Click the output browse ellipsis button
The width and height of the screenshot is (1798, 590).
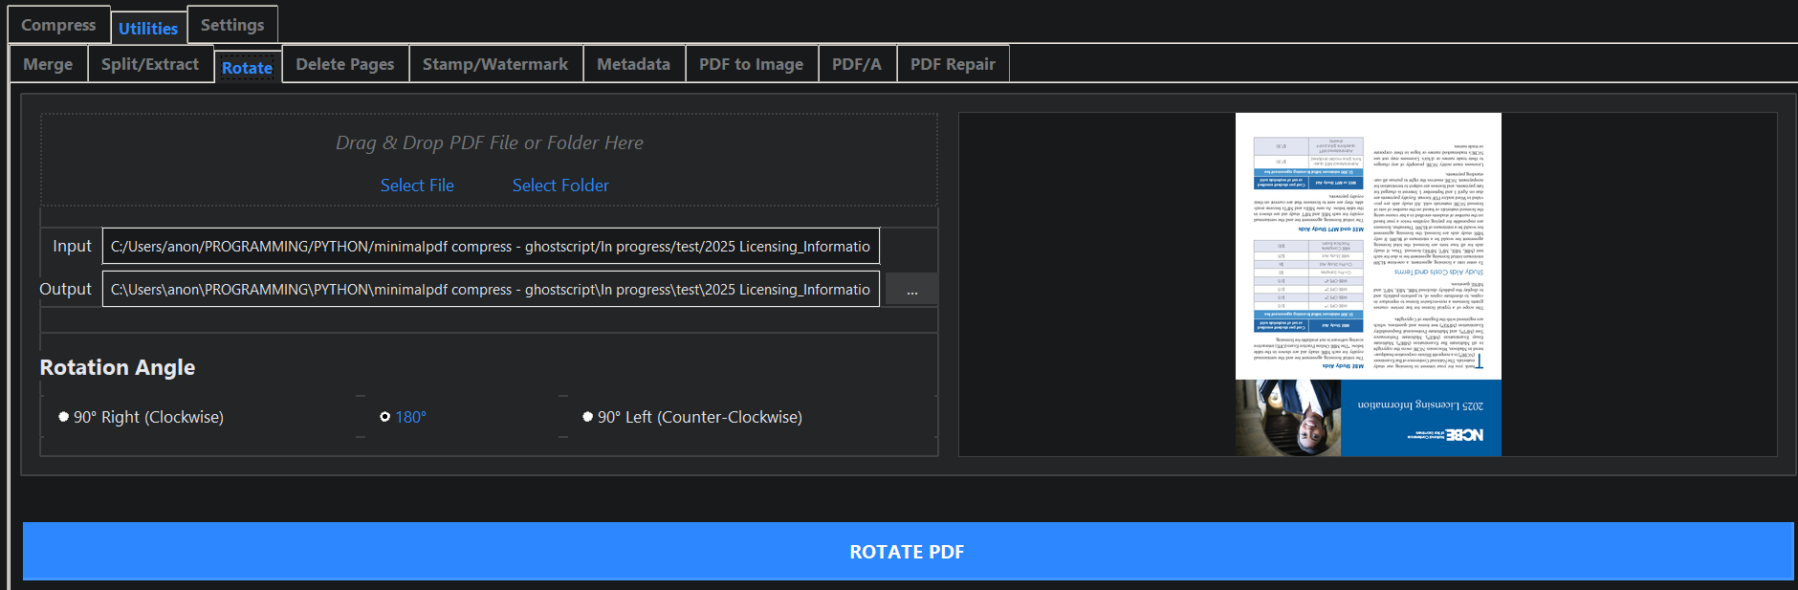(x=911, y=290)
